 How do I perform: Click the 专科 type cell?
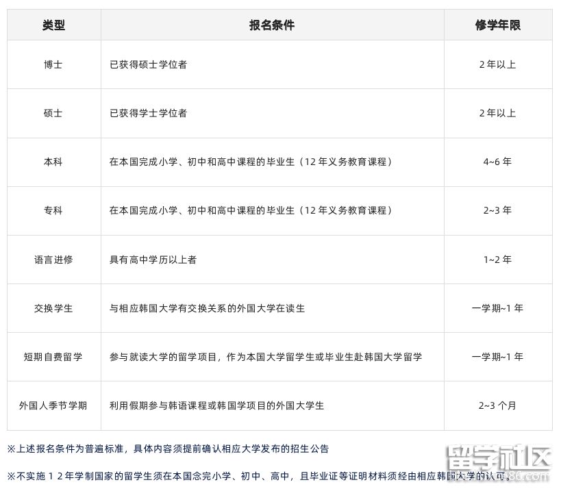[53, 210]
